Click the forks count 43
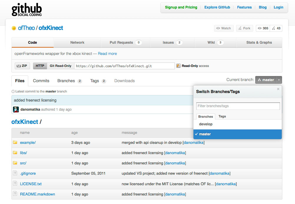The width and height of the screenshot is (295, 204). pyautogui.click(x=276, y=28)
